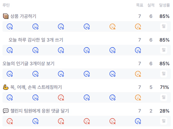173x129 pixels.
Task: Select the orange face under 오늘의 인기글 3개이상 보기
Action: click(138, 74)
